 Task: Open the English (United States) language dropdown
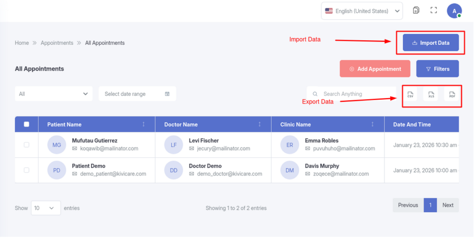(x=362, y=11)
